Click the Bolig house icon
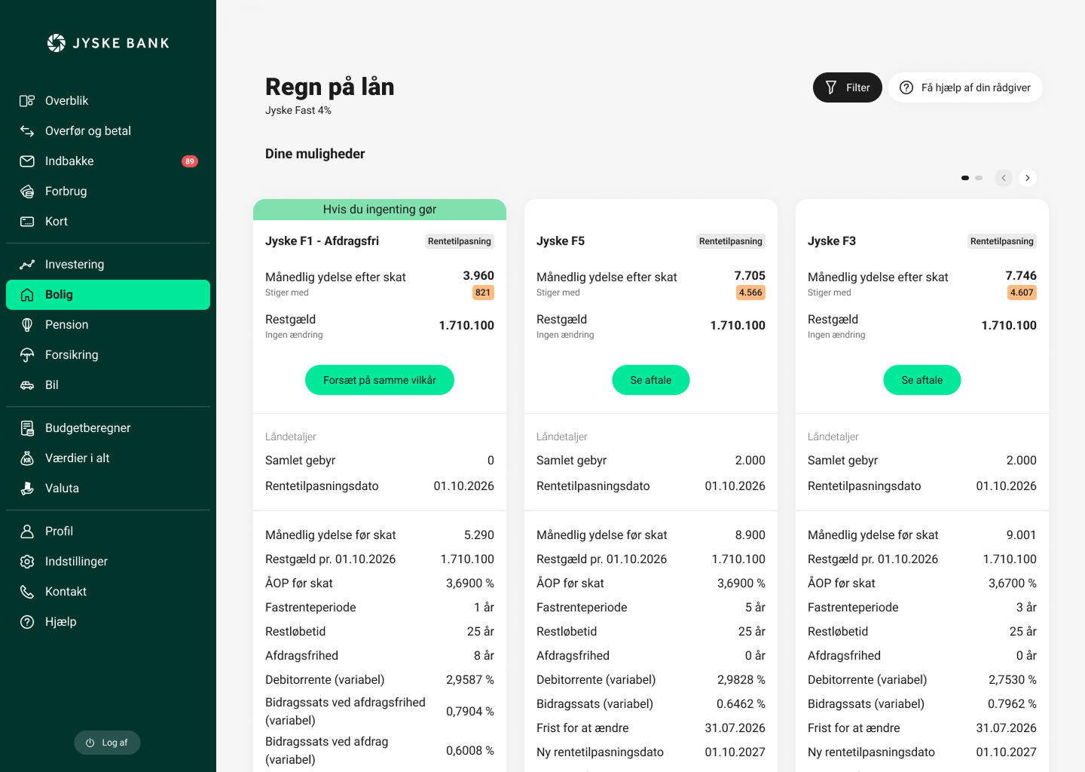Screen dimensions: 1085x772 click(27, 295)
